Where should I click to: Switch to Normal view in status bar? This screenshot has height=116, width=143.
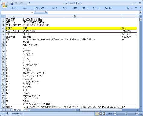tap(97, 114)
